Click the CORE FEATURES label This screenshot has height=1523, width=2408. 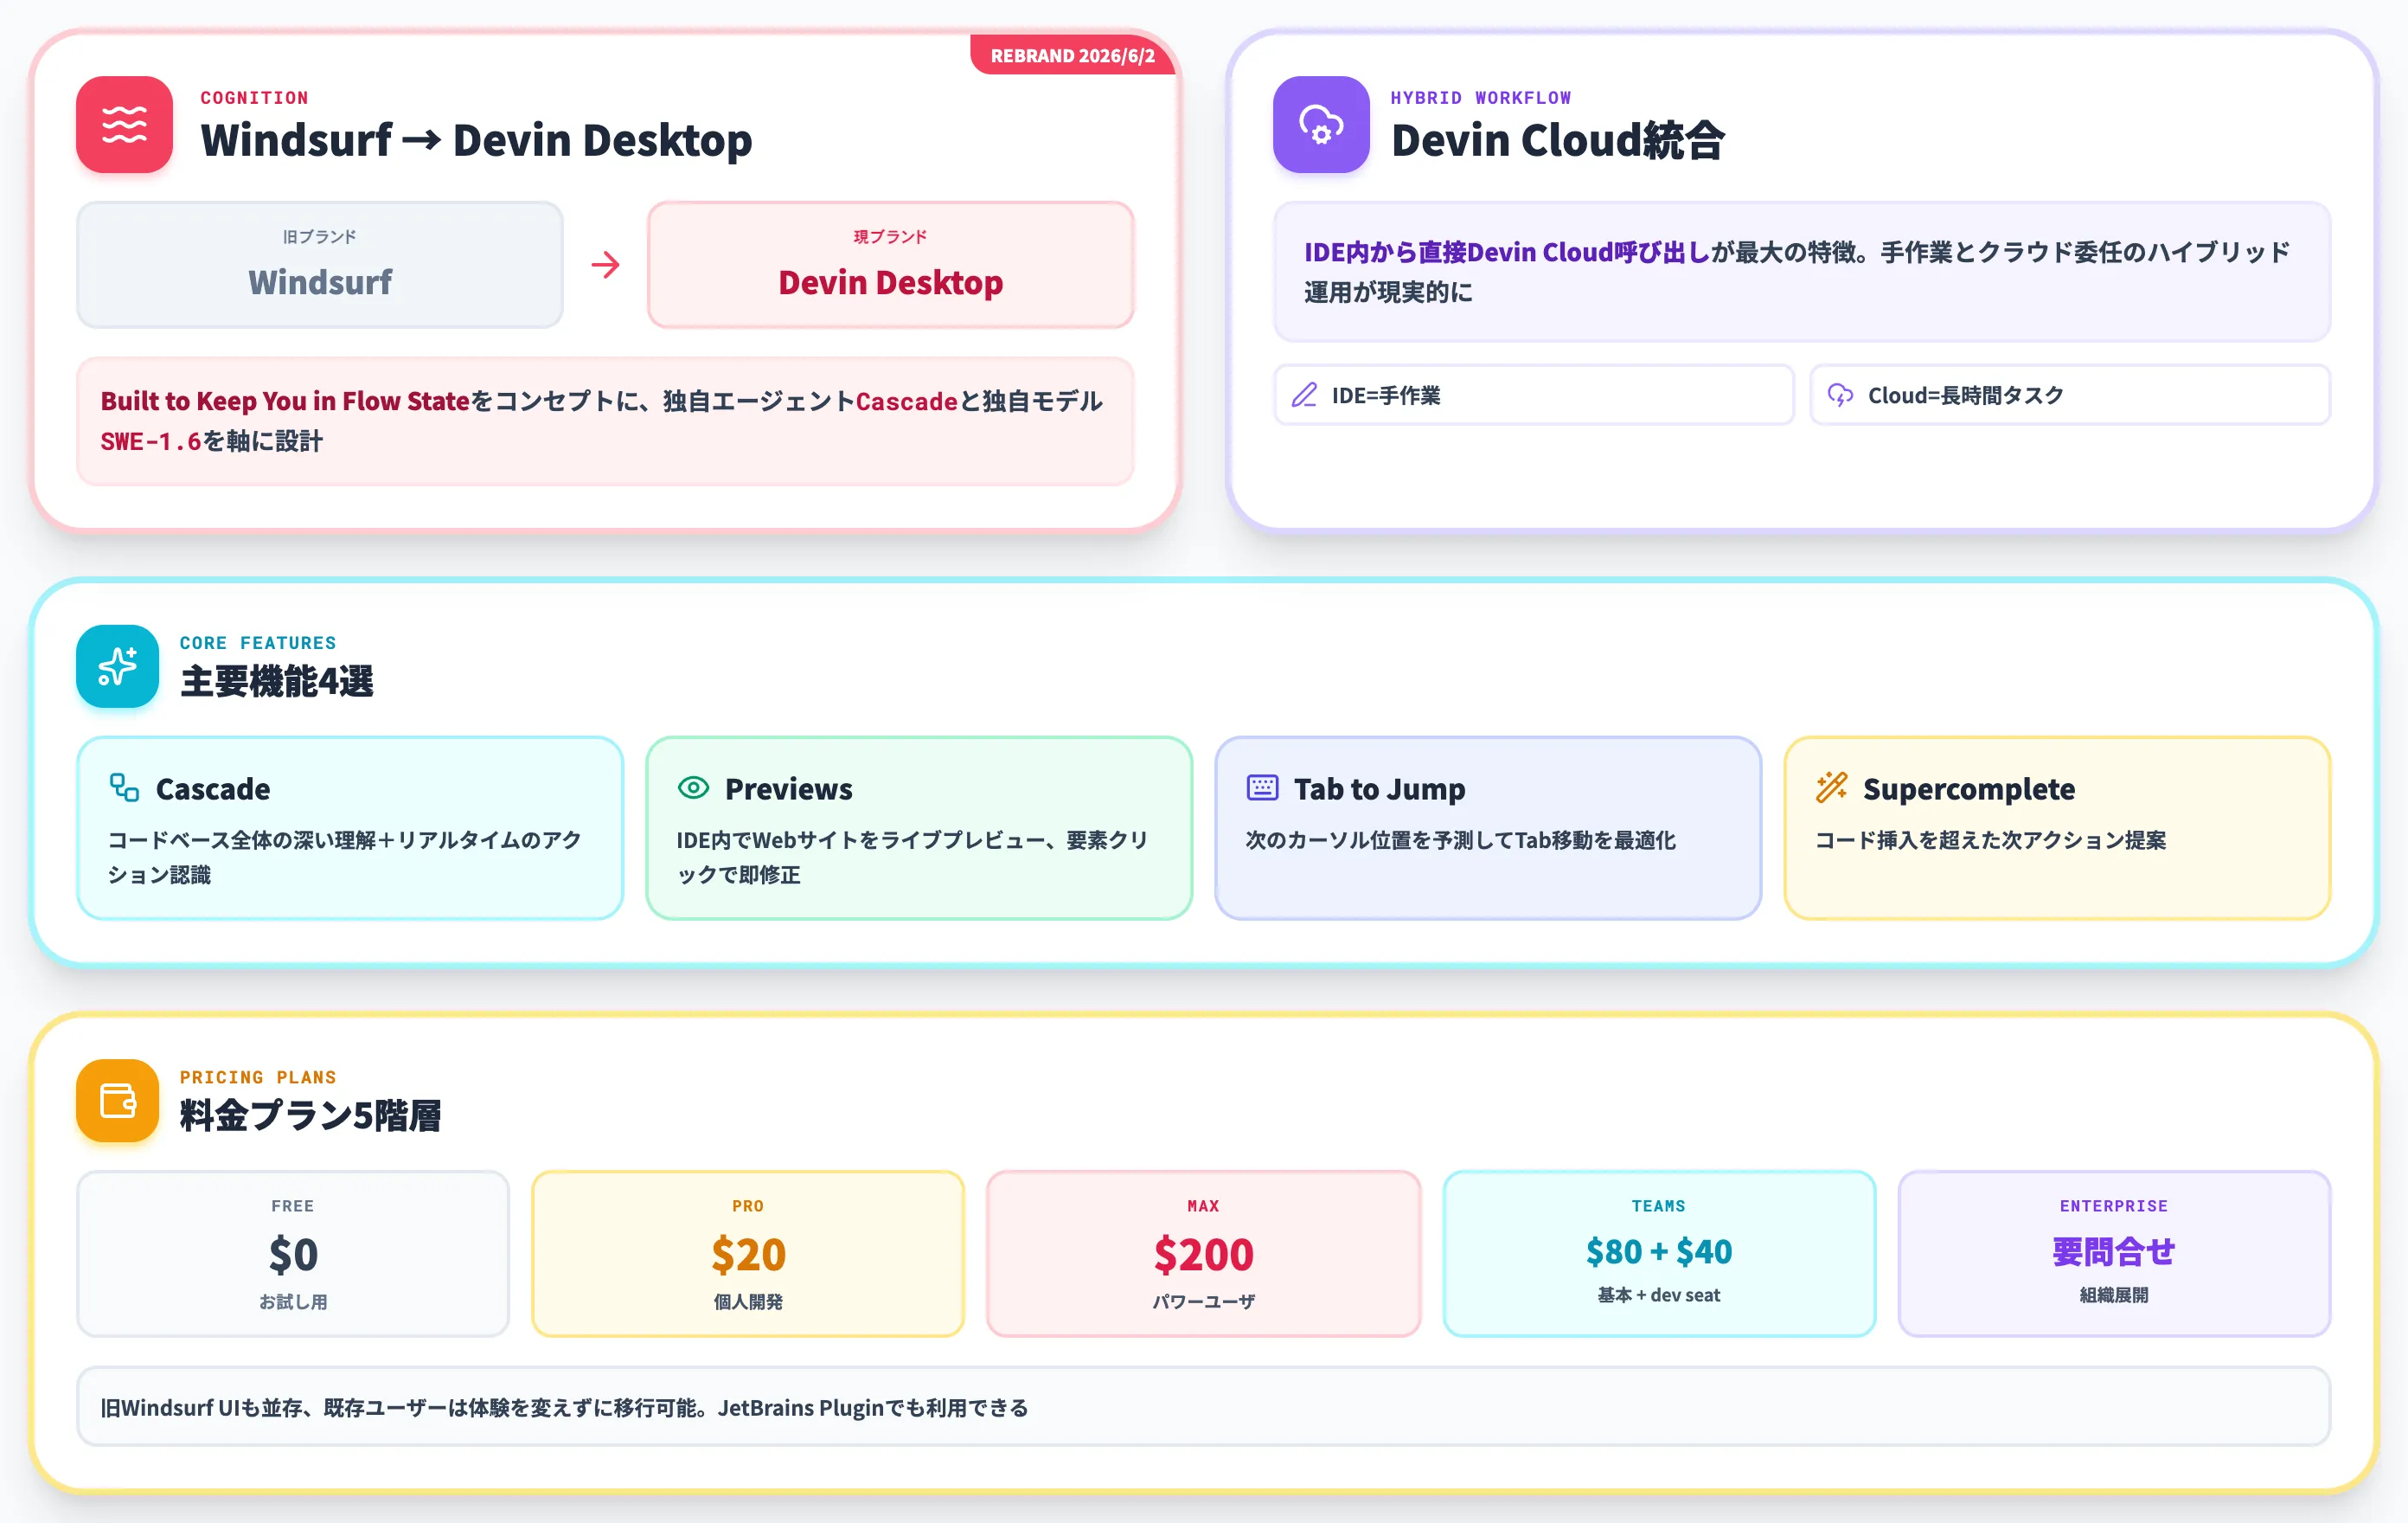coord(258,644)
